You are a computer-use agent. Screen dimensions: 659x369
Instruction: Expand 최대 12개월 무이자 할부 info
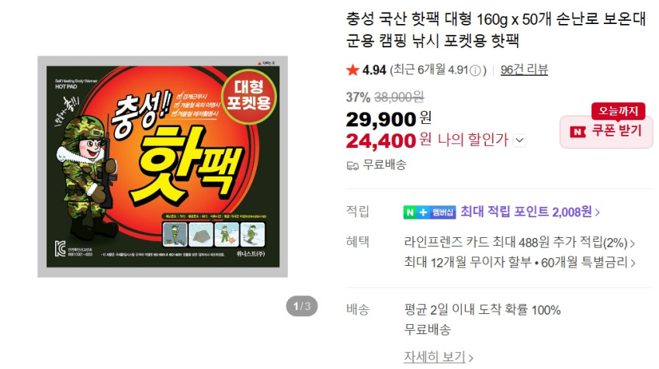point(519,262)
